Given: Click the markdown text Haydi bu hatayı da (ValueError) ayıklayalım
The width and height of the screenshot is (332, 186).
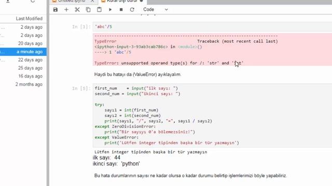Looking at the screenshot, I should click(x=138, y=74).
